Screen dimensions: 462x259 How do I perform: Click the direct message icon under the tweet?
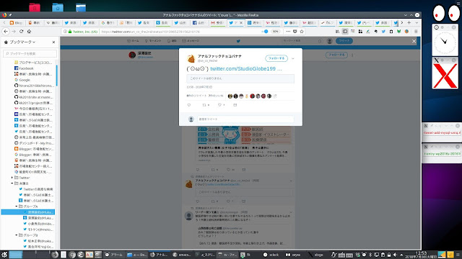(235, 105)
